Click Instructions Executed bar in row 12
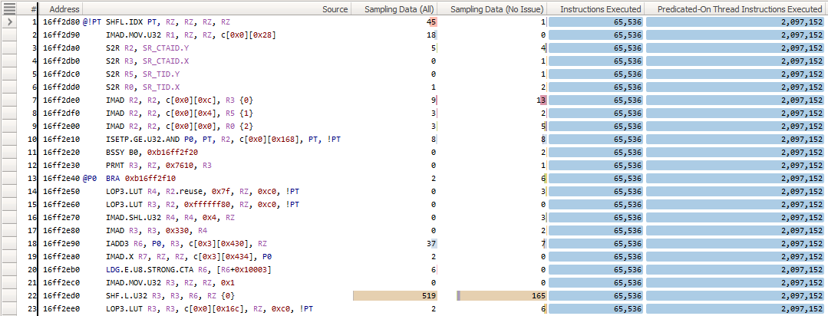Screen dimensions: 828x316 (x=596, y=165)
